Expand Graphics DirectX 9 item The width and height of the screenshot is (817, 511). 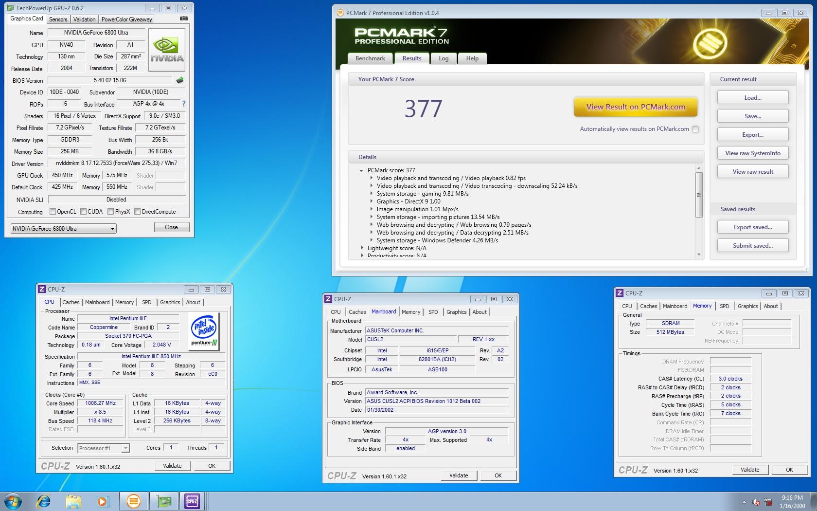(x=372, y=201)
